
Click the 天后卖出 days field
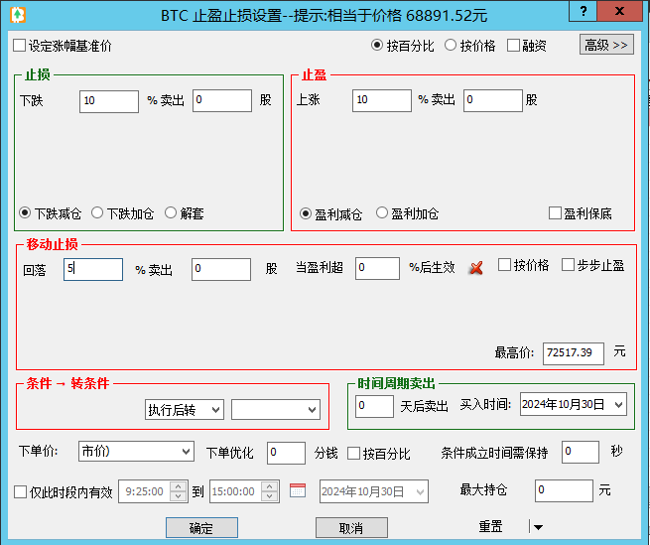[374, 406]
